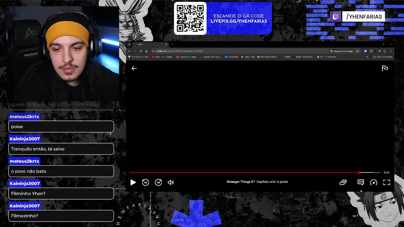This screenshot has height=227, width=404.
Task: Open the browser home page
Action: point(146,51)
